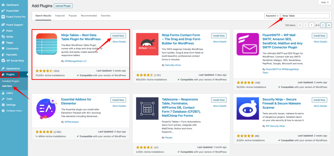This screenshot has height=156, width=334.
Task: Jump to last page of results
Action: tap(329, 25)
